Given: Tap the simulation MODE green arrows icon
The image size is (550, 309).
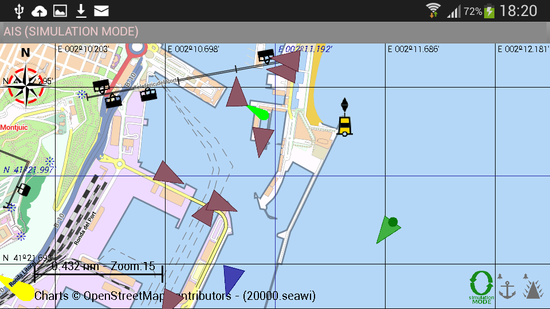Looking at the screenshot, I should click(x=481, y=287).
